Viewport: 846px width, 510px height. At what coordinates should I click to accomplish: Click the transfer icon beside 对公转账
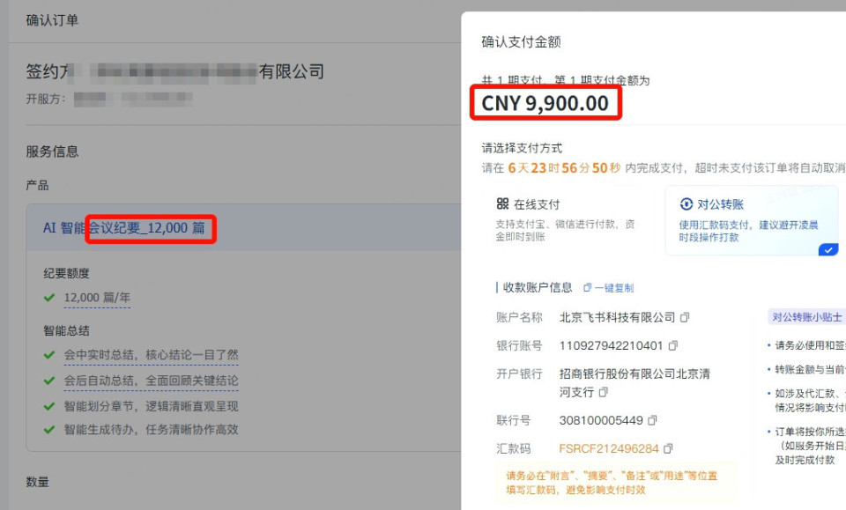pyautogui.click(x=686, y=203)
